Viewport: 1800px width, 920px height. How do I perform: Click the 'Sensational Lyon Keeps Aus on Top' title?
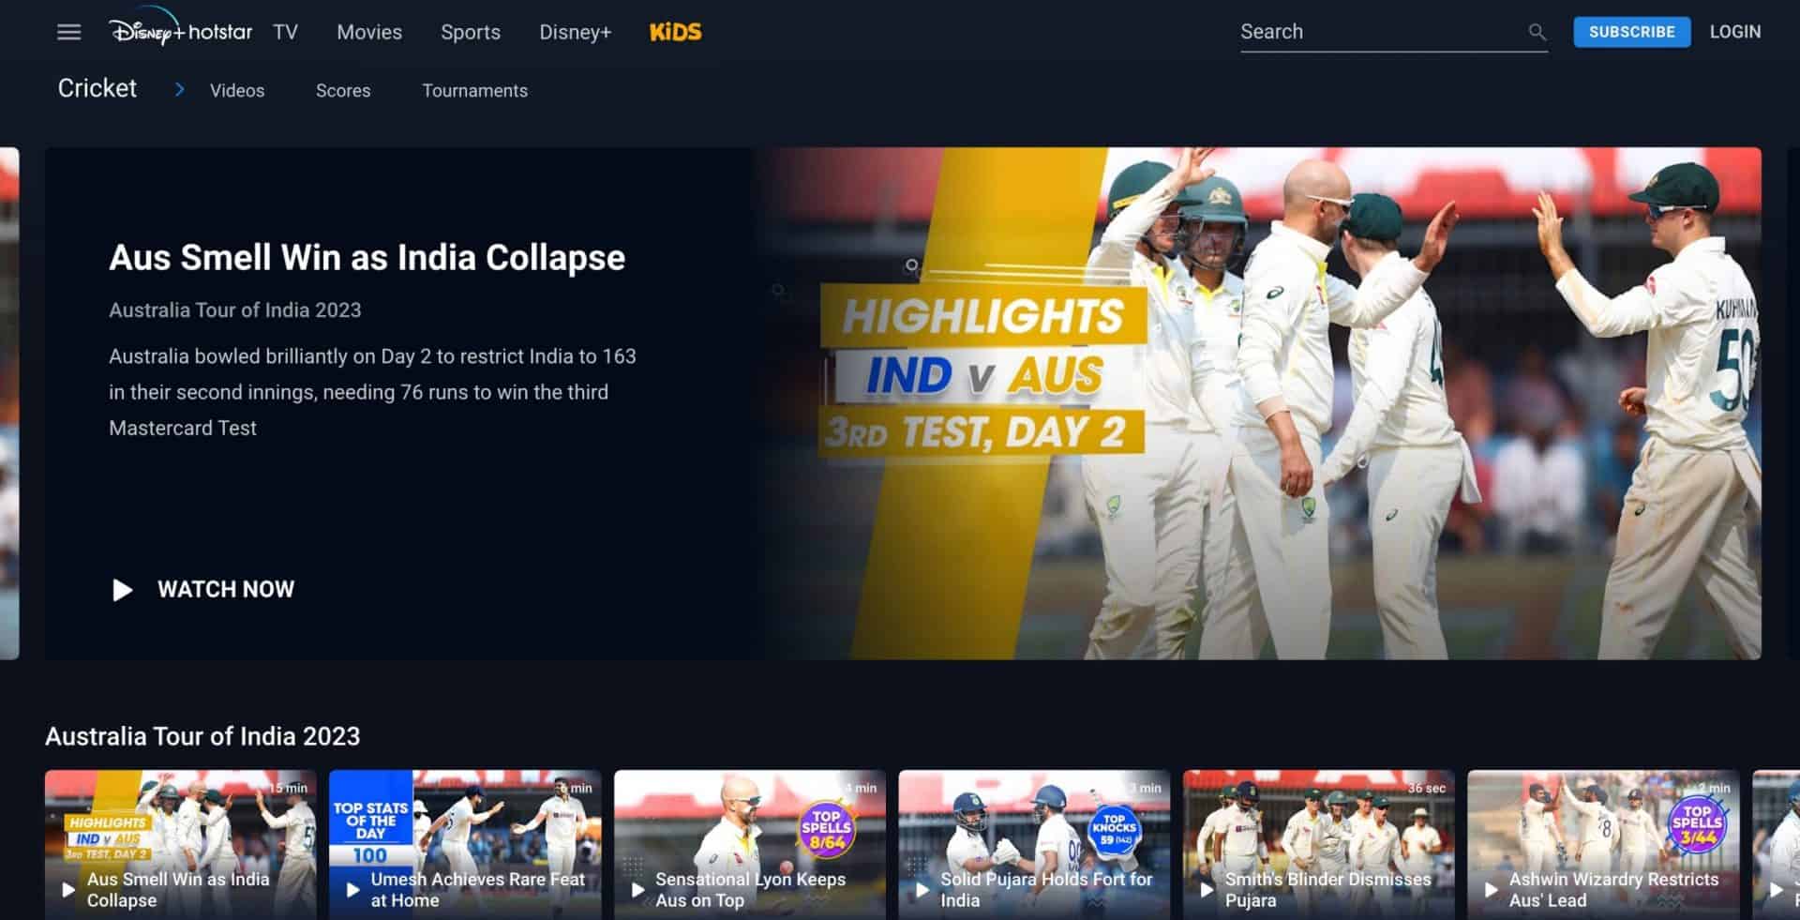click(750, 889)
